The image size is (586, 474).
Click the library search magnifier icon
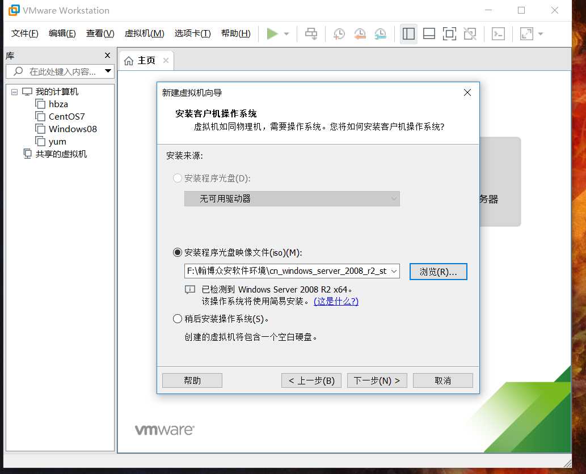18,71
